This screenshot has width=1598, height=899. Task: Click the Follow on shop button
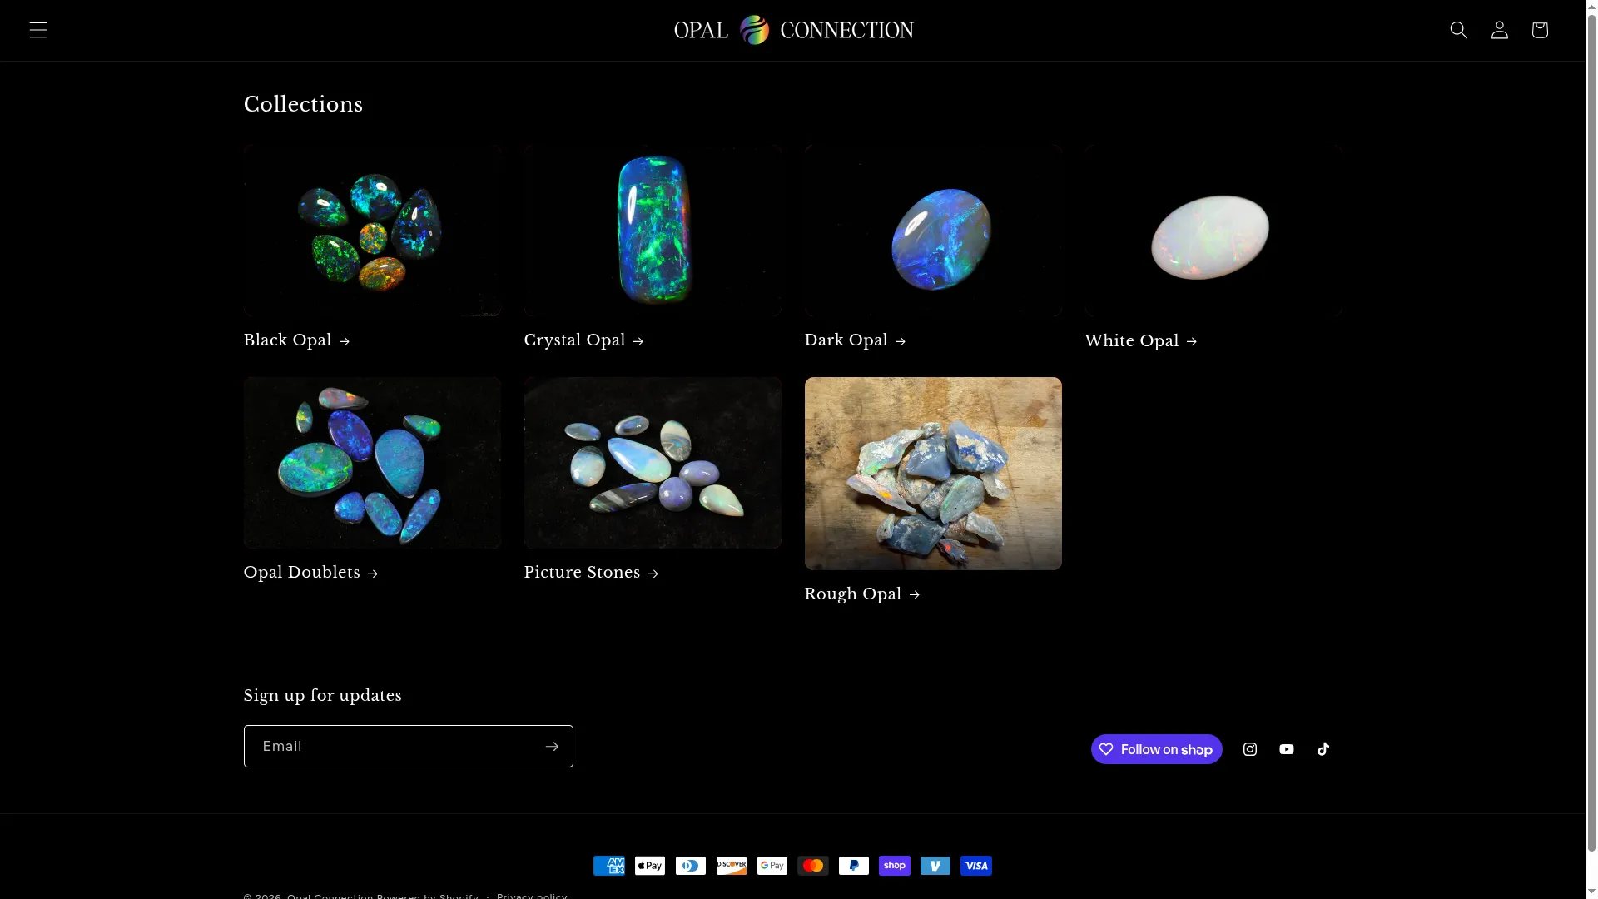[x=1156, y=749]
